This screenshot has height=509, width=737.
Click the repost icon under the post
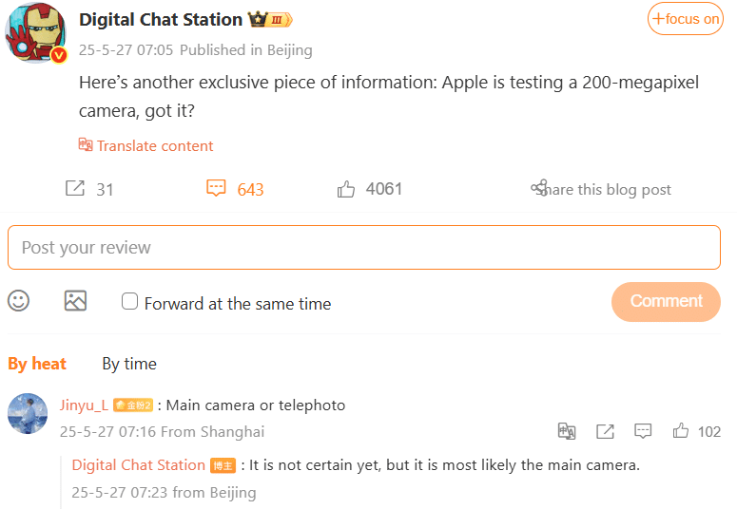(x=75, y=188)
